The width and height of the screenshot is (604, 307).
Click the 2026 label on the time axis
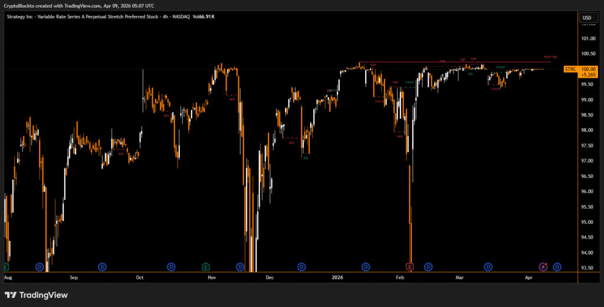pyautogui.click(x=337, y=276)
